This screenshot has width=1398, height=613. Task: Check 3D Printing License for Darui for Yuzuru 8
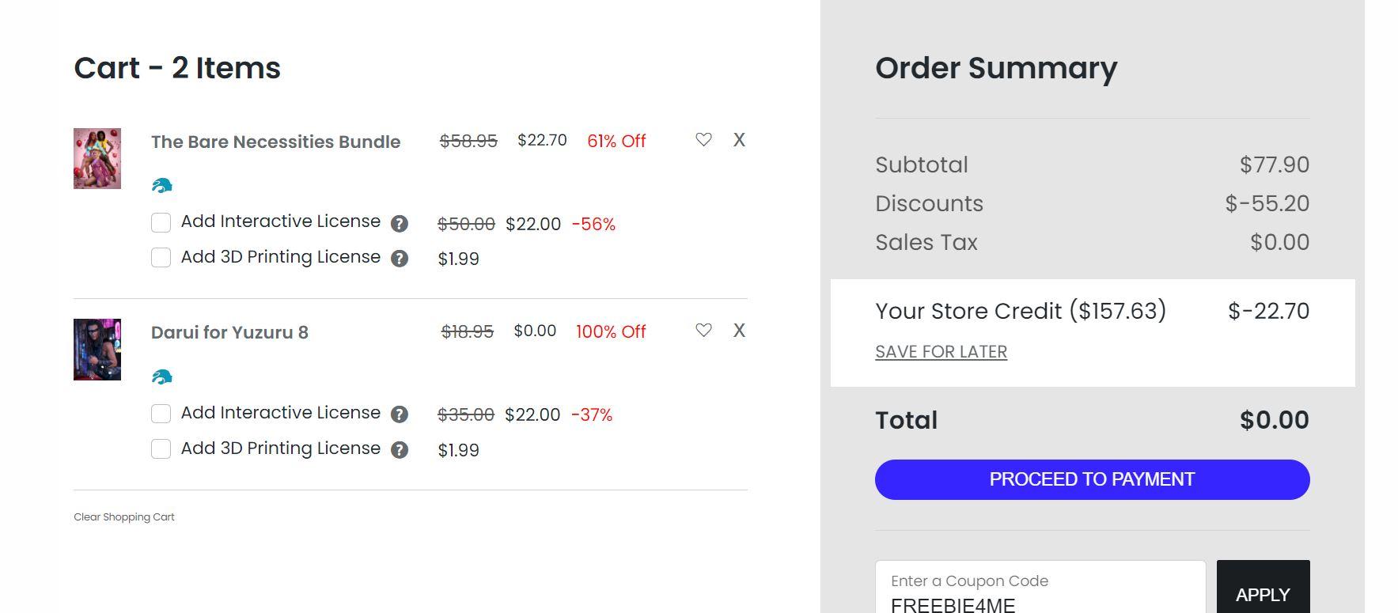[161, 449]
